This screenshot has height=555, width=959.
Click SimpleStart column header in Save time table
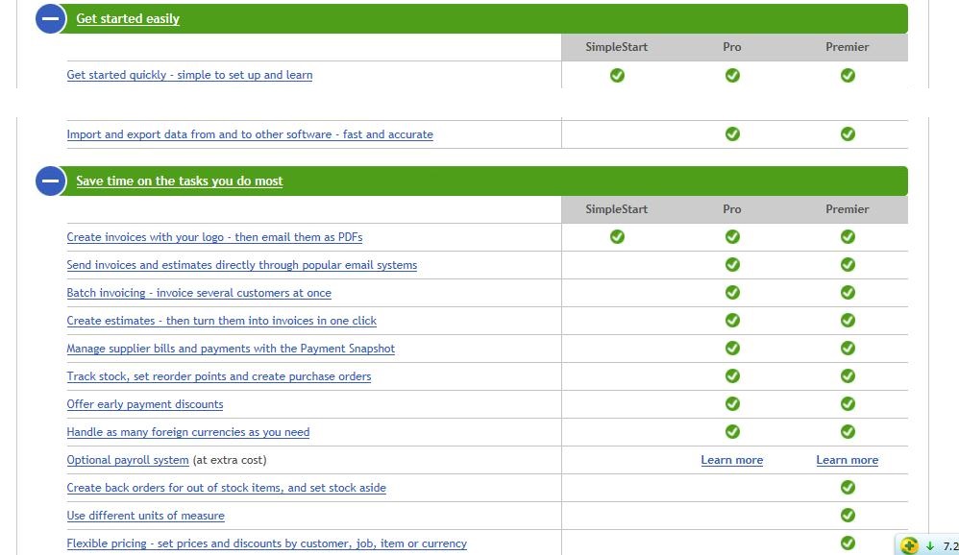[x=617, y=209]
